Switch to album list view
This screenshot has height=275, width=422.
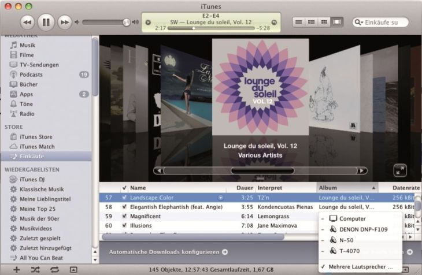(312, 22)
